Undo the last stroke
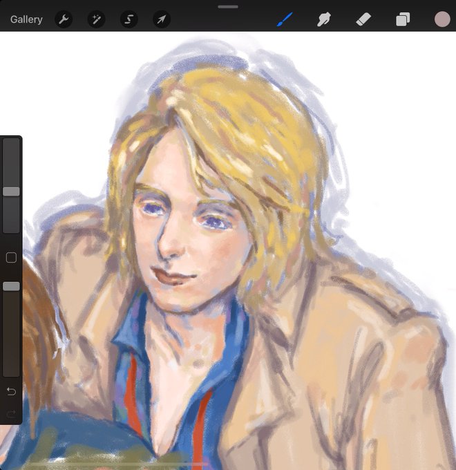Viewport: 456px width, 470px height. (11, 391)
